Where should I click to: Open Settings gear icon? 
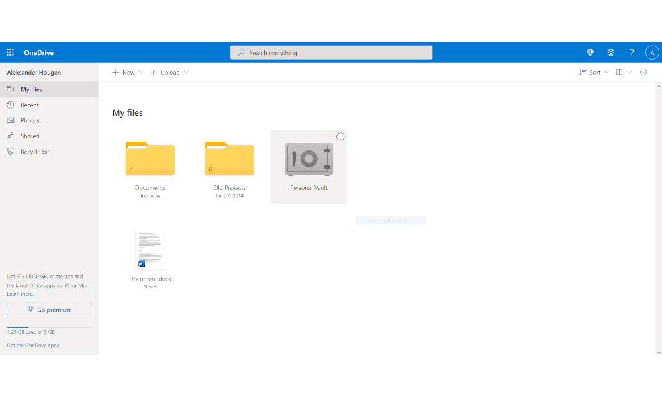click(611, 52)
